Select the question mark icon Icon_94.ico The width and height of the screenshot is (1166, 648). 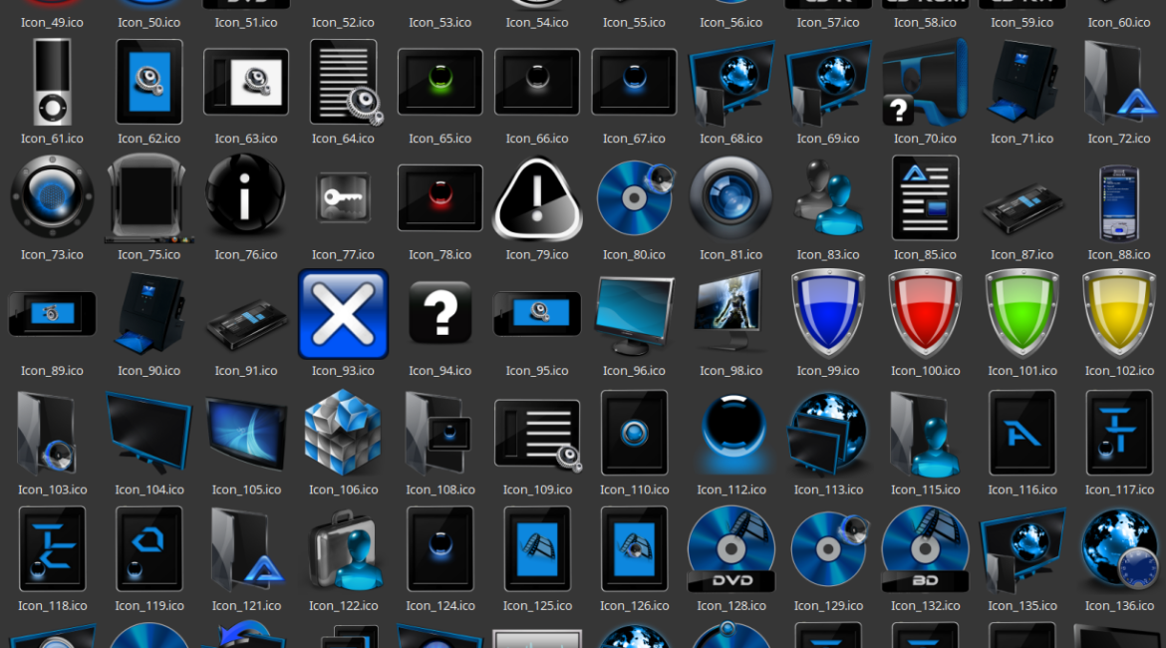[x=439, y=314]
